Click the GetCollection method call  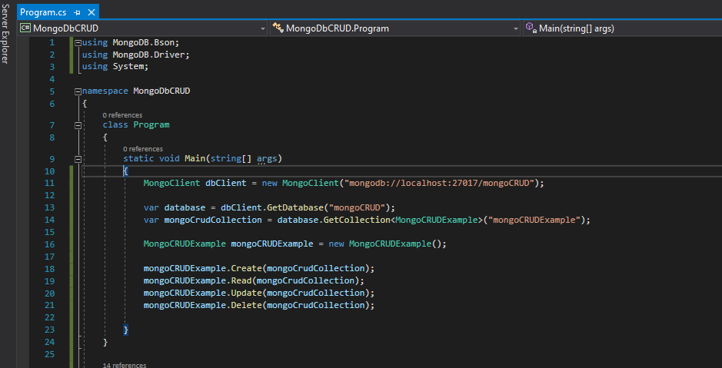[357, 220]
